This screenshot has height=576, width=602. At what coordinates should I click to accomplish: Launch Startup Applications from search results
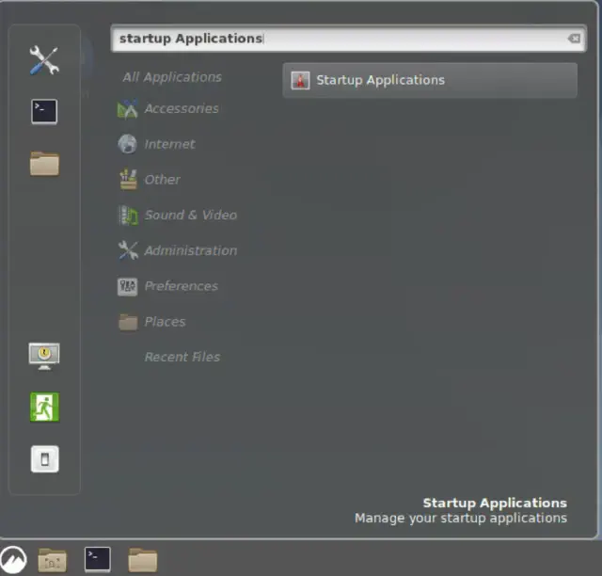coord(429,80)
